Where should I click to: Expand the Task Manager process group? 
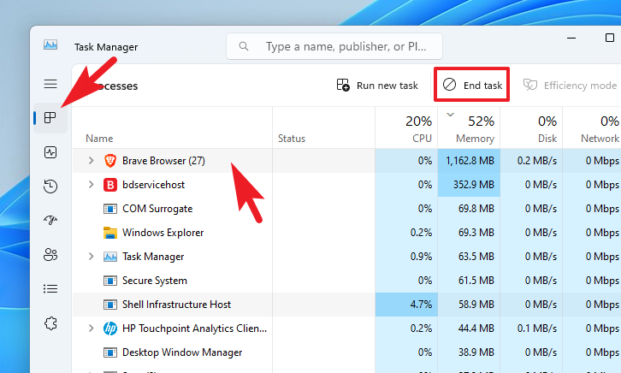click(x=91, y=256)
